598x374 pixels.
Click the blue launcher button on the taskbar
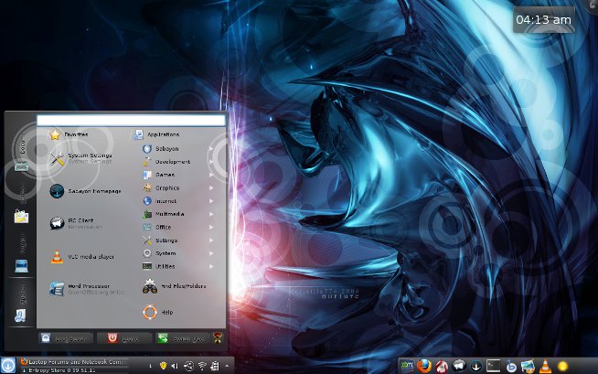click(8, 365)
